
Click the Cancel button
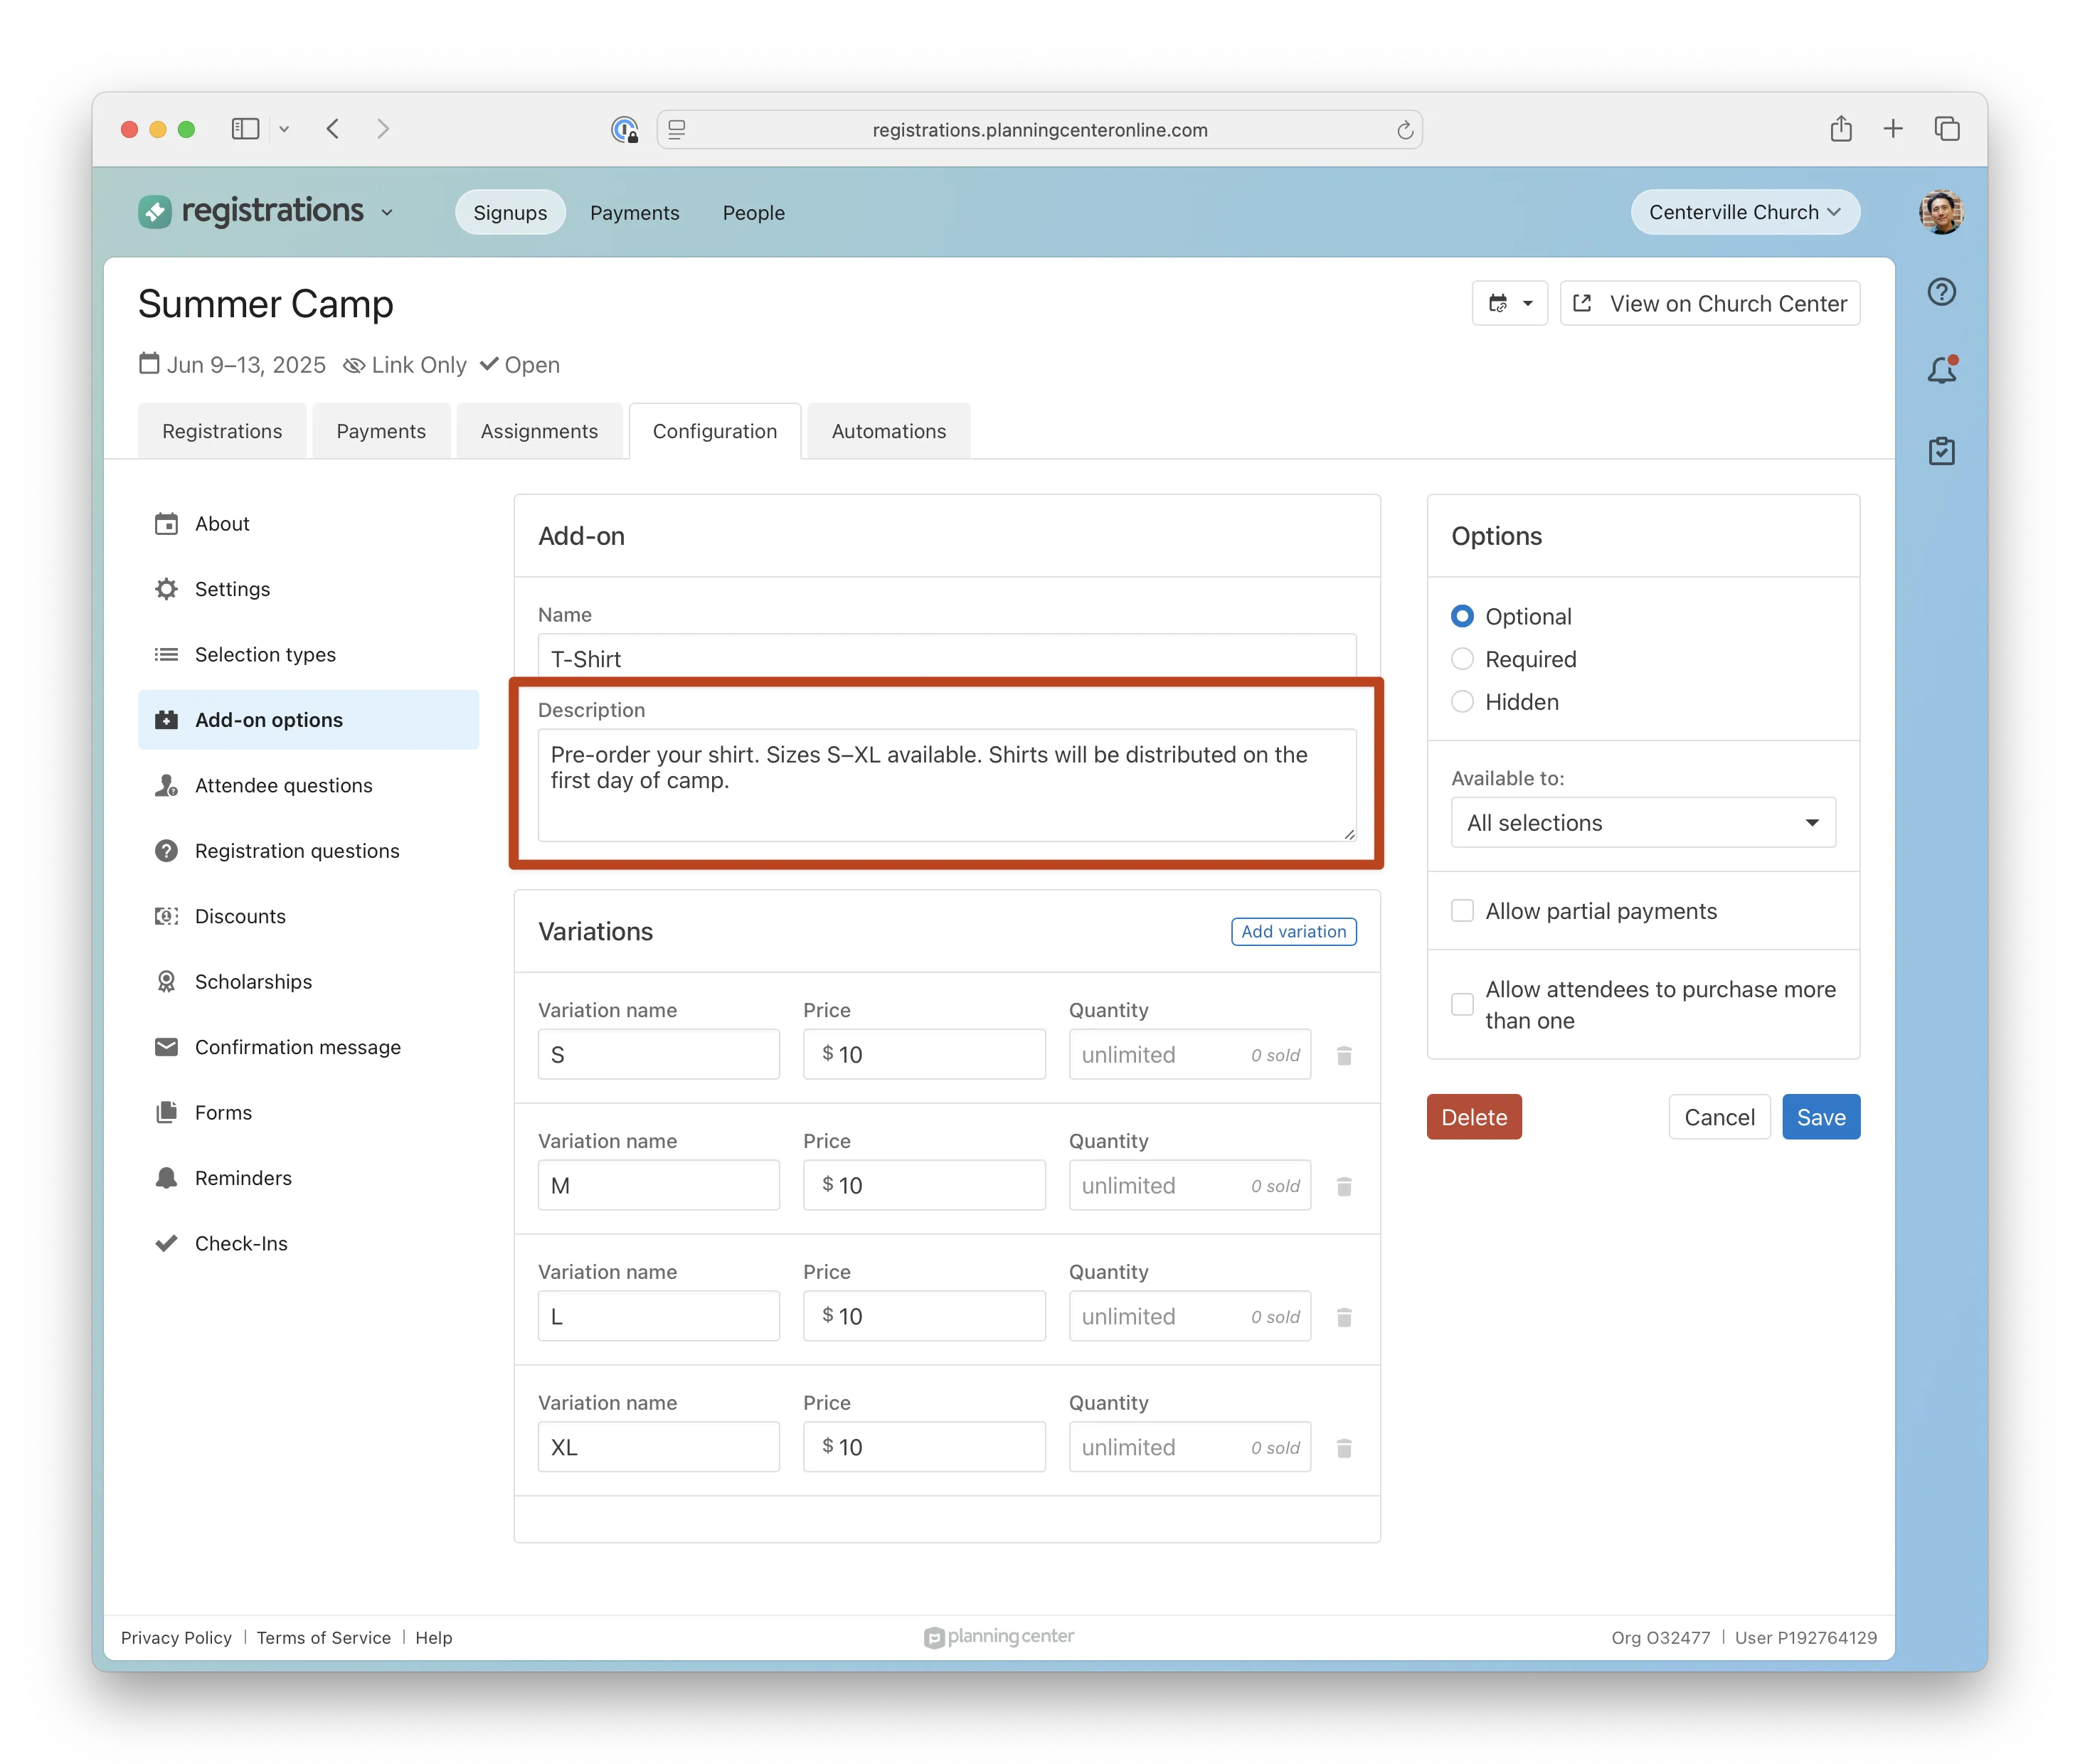point(1719,1117)
